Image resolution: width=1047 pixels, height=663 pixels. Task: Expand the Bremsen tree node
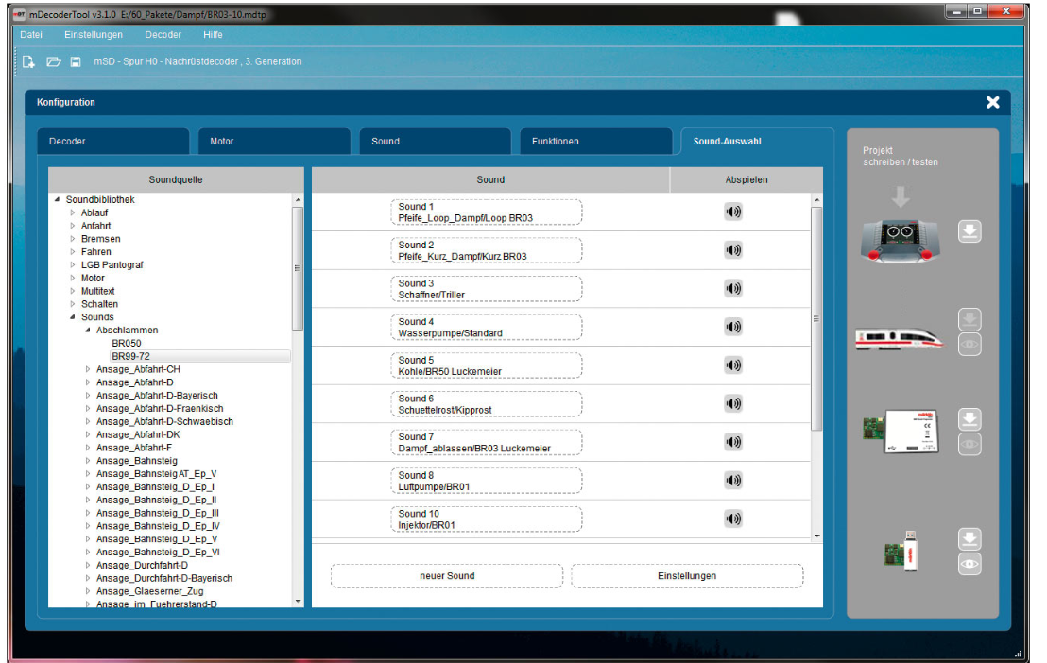coord(73,239)
